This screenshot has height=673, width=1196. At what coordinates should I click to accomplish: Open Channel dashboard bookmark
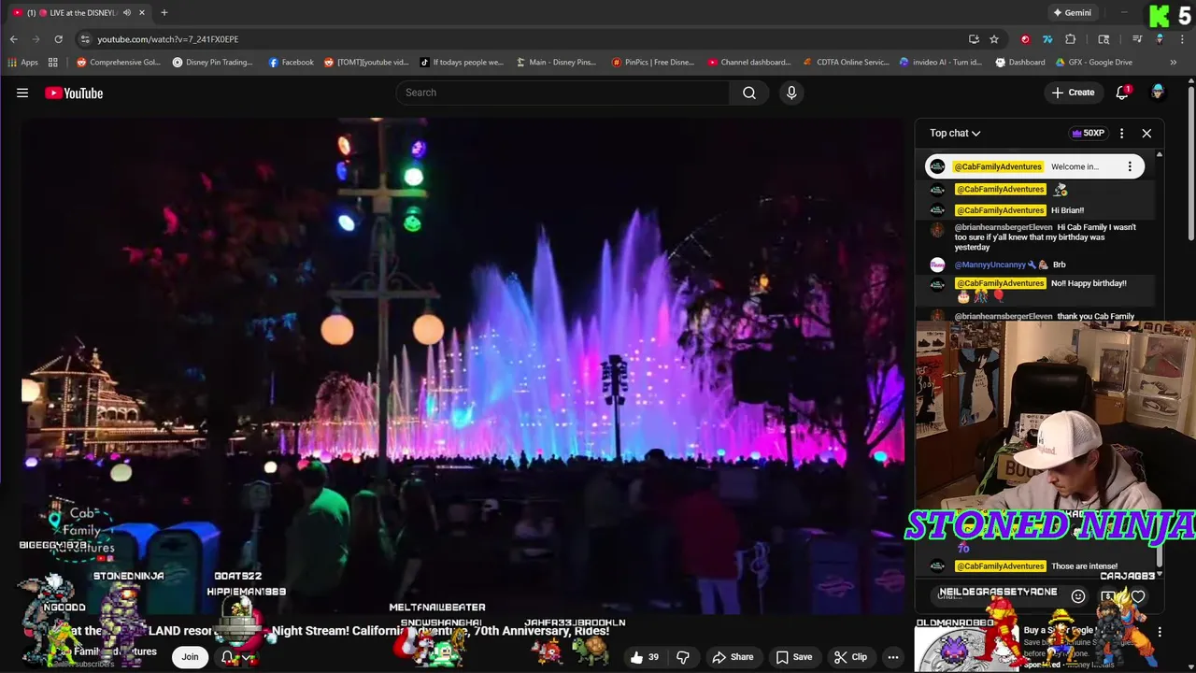749,63
